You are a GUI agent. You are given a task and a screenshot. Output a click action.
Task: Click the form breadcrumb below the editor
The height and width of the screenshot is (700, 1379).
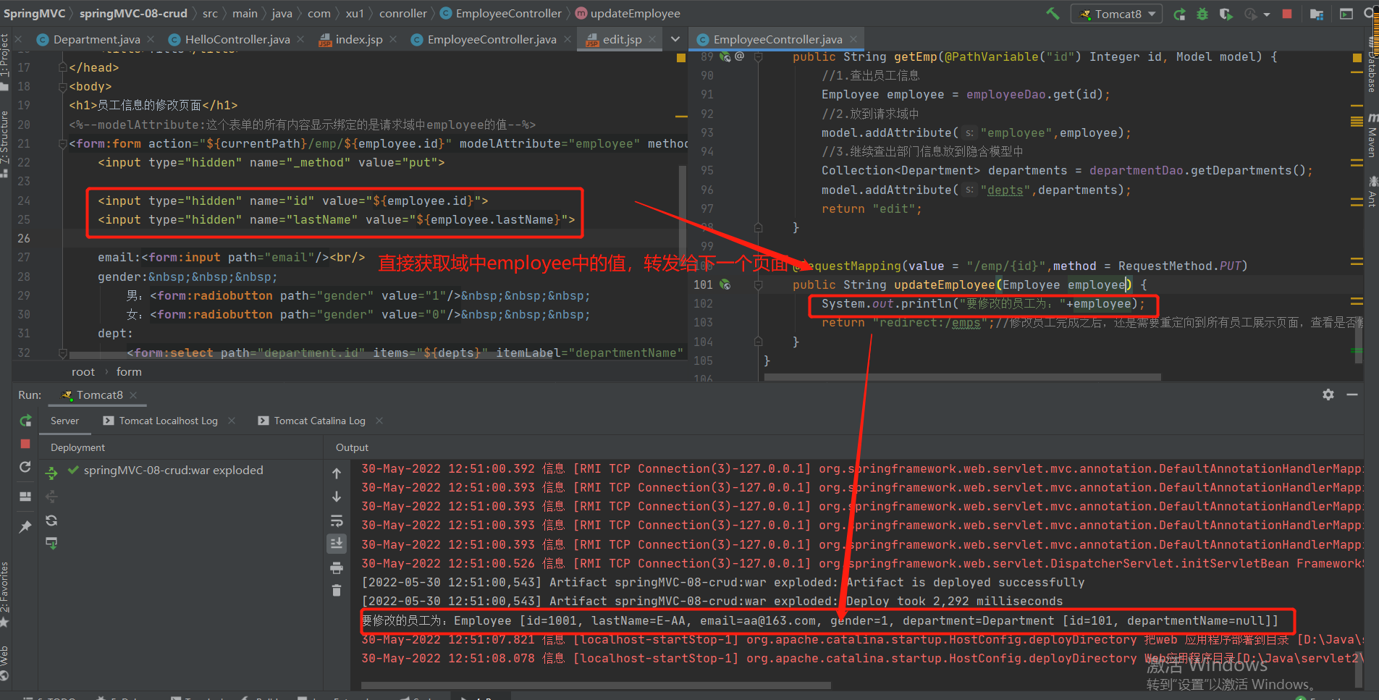tap(129, 371)
